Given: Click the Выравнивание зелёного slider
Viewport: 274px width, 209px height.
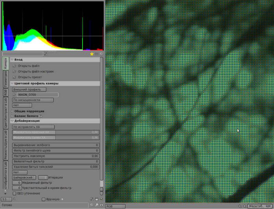Looking at the screenshot, I should click(56, 145).
